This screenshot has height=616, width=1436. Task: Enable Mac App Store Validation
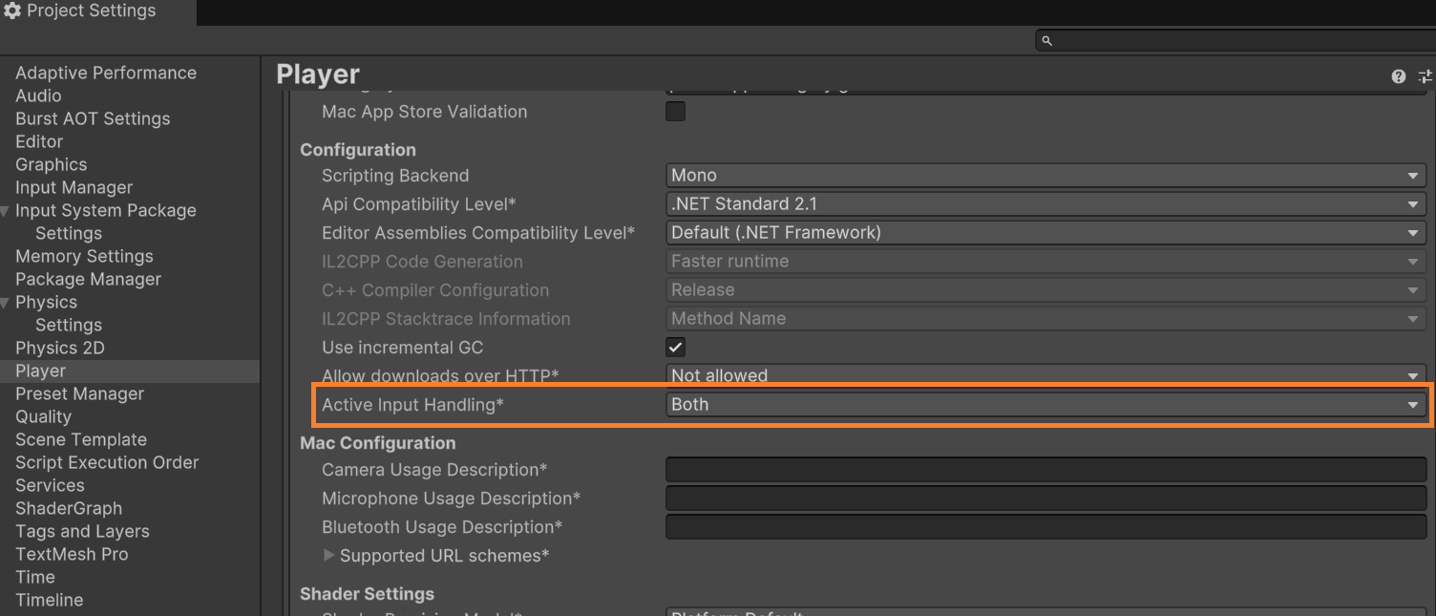point(675,111)
